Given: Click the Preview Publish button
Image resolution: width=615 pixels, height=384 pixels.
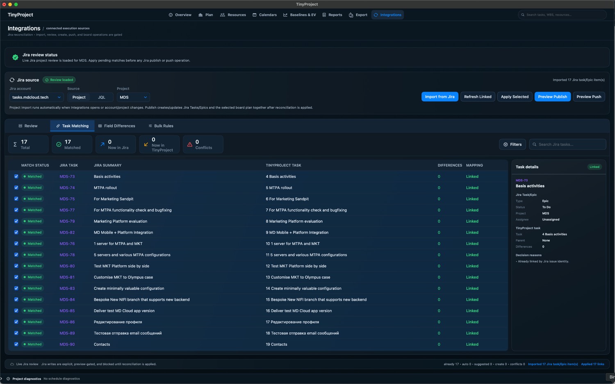Looking at the screenshot, I should click(552, 97).
